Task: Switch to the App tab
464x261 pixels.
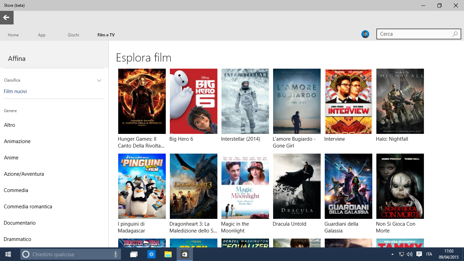Action: [x=42, y=35]
